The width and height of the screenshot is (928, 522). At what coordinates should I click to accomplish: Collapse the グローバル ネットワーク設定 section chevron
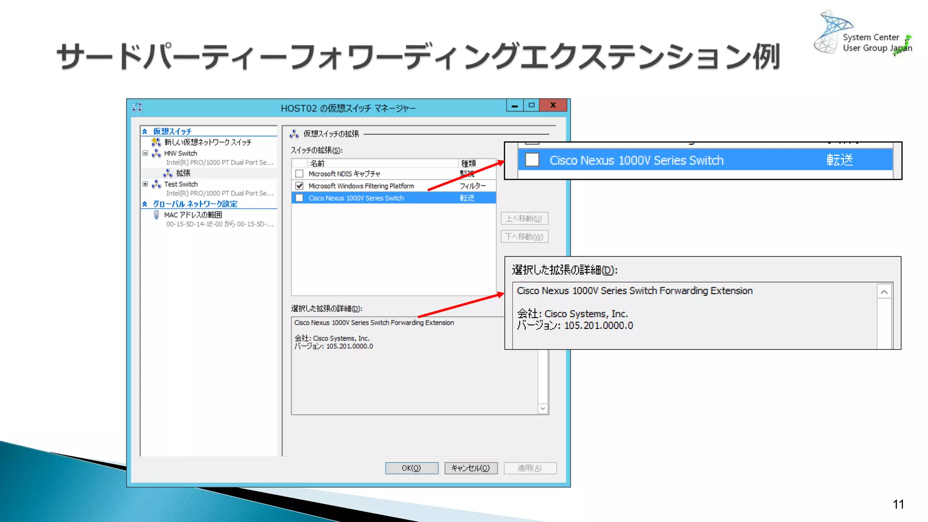145,204
